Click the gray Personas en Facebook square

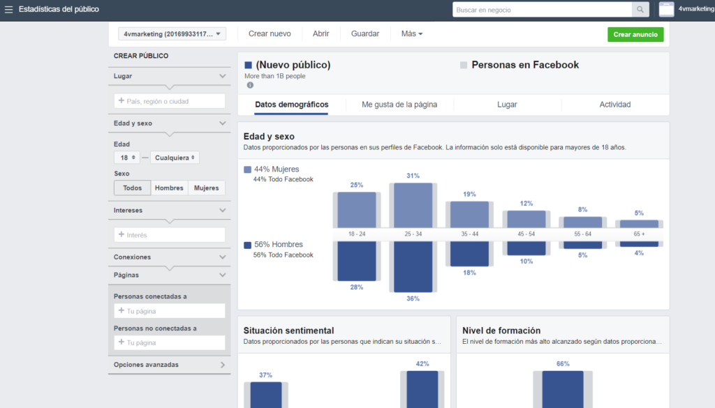click(463, 65)
